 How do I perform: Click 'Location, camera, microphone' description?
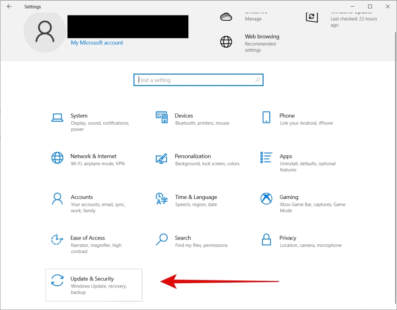click(311, 245)
